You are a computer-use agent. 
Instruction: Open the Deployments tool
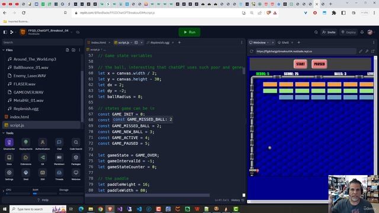(x=26, y=144)
